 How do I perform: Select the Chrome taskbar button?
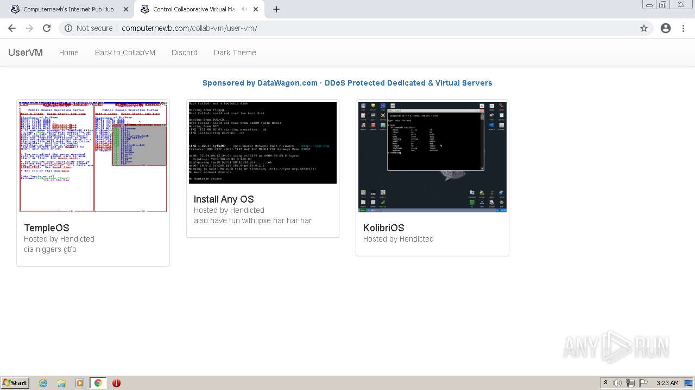coord(98,383)
